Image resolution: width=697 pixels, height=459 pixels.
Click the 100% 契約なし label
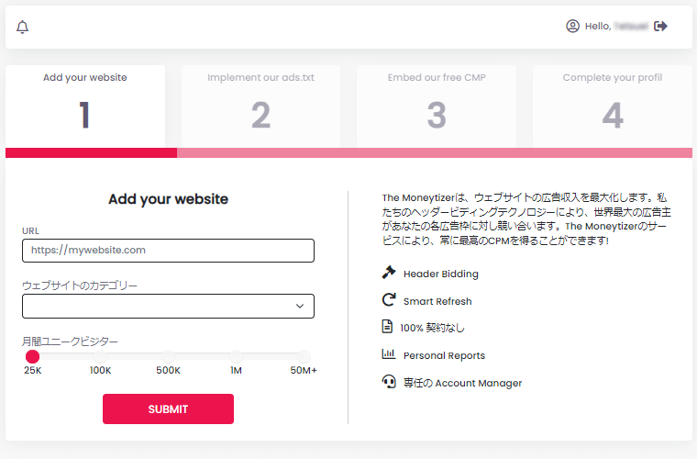tap(432, 328)
